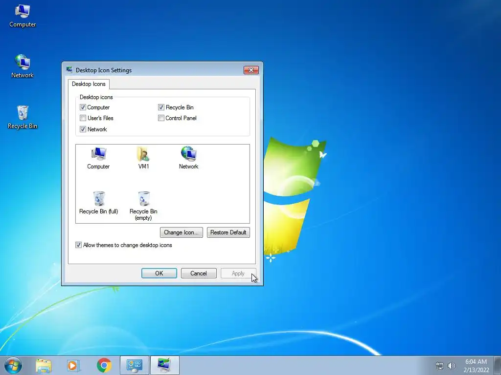Confirm the dialog with OK
Screen dimensions: 501x375
point(159,273)
